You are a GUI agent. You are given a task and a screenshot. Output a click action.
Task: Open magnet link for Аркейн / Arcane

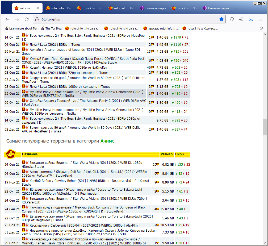(x=27, y=49)
